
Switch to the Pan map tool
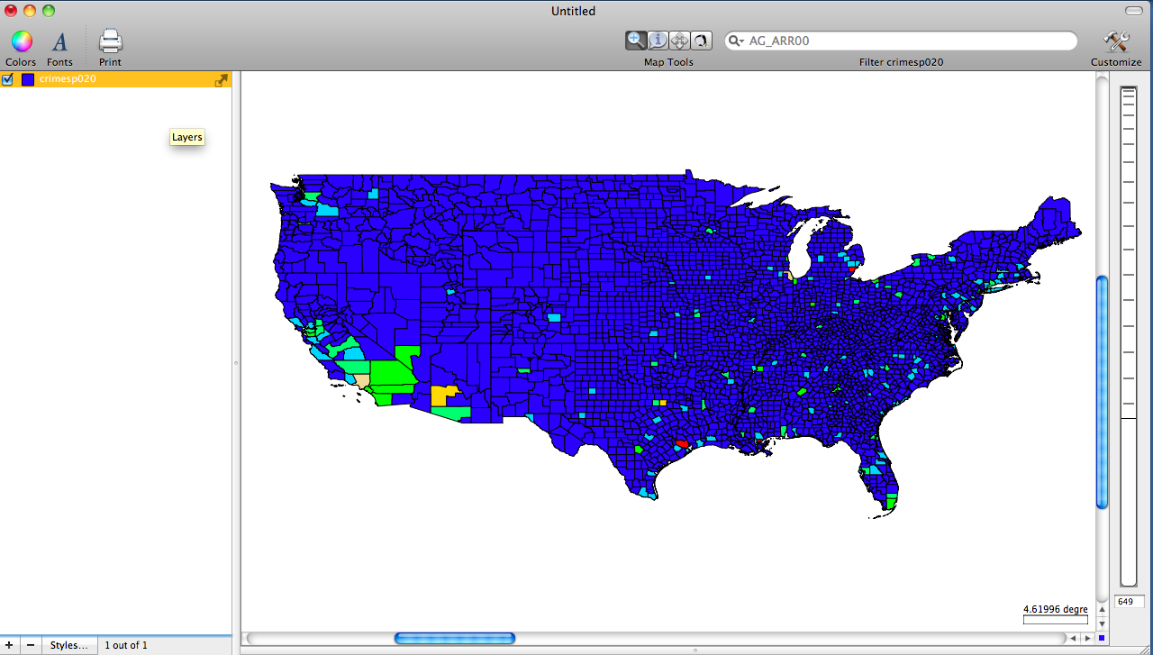tap(680, 40)
